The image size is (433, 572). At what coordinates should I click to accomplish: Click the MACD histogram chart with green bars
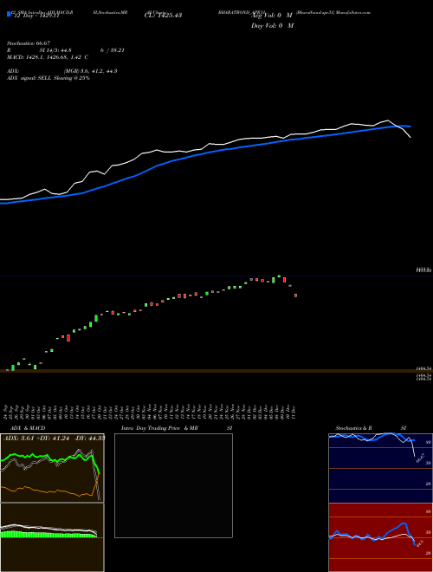pos(52,537)
